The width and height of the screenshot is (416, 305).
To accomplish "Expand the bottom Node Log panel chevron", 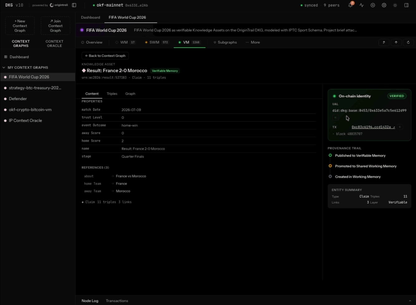I will pos(410,301).
